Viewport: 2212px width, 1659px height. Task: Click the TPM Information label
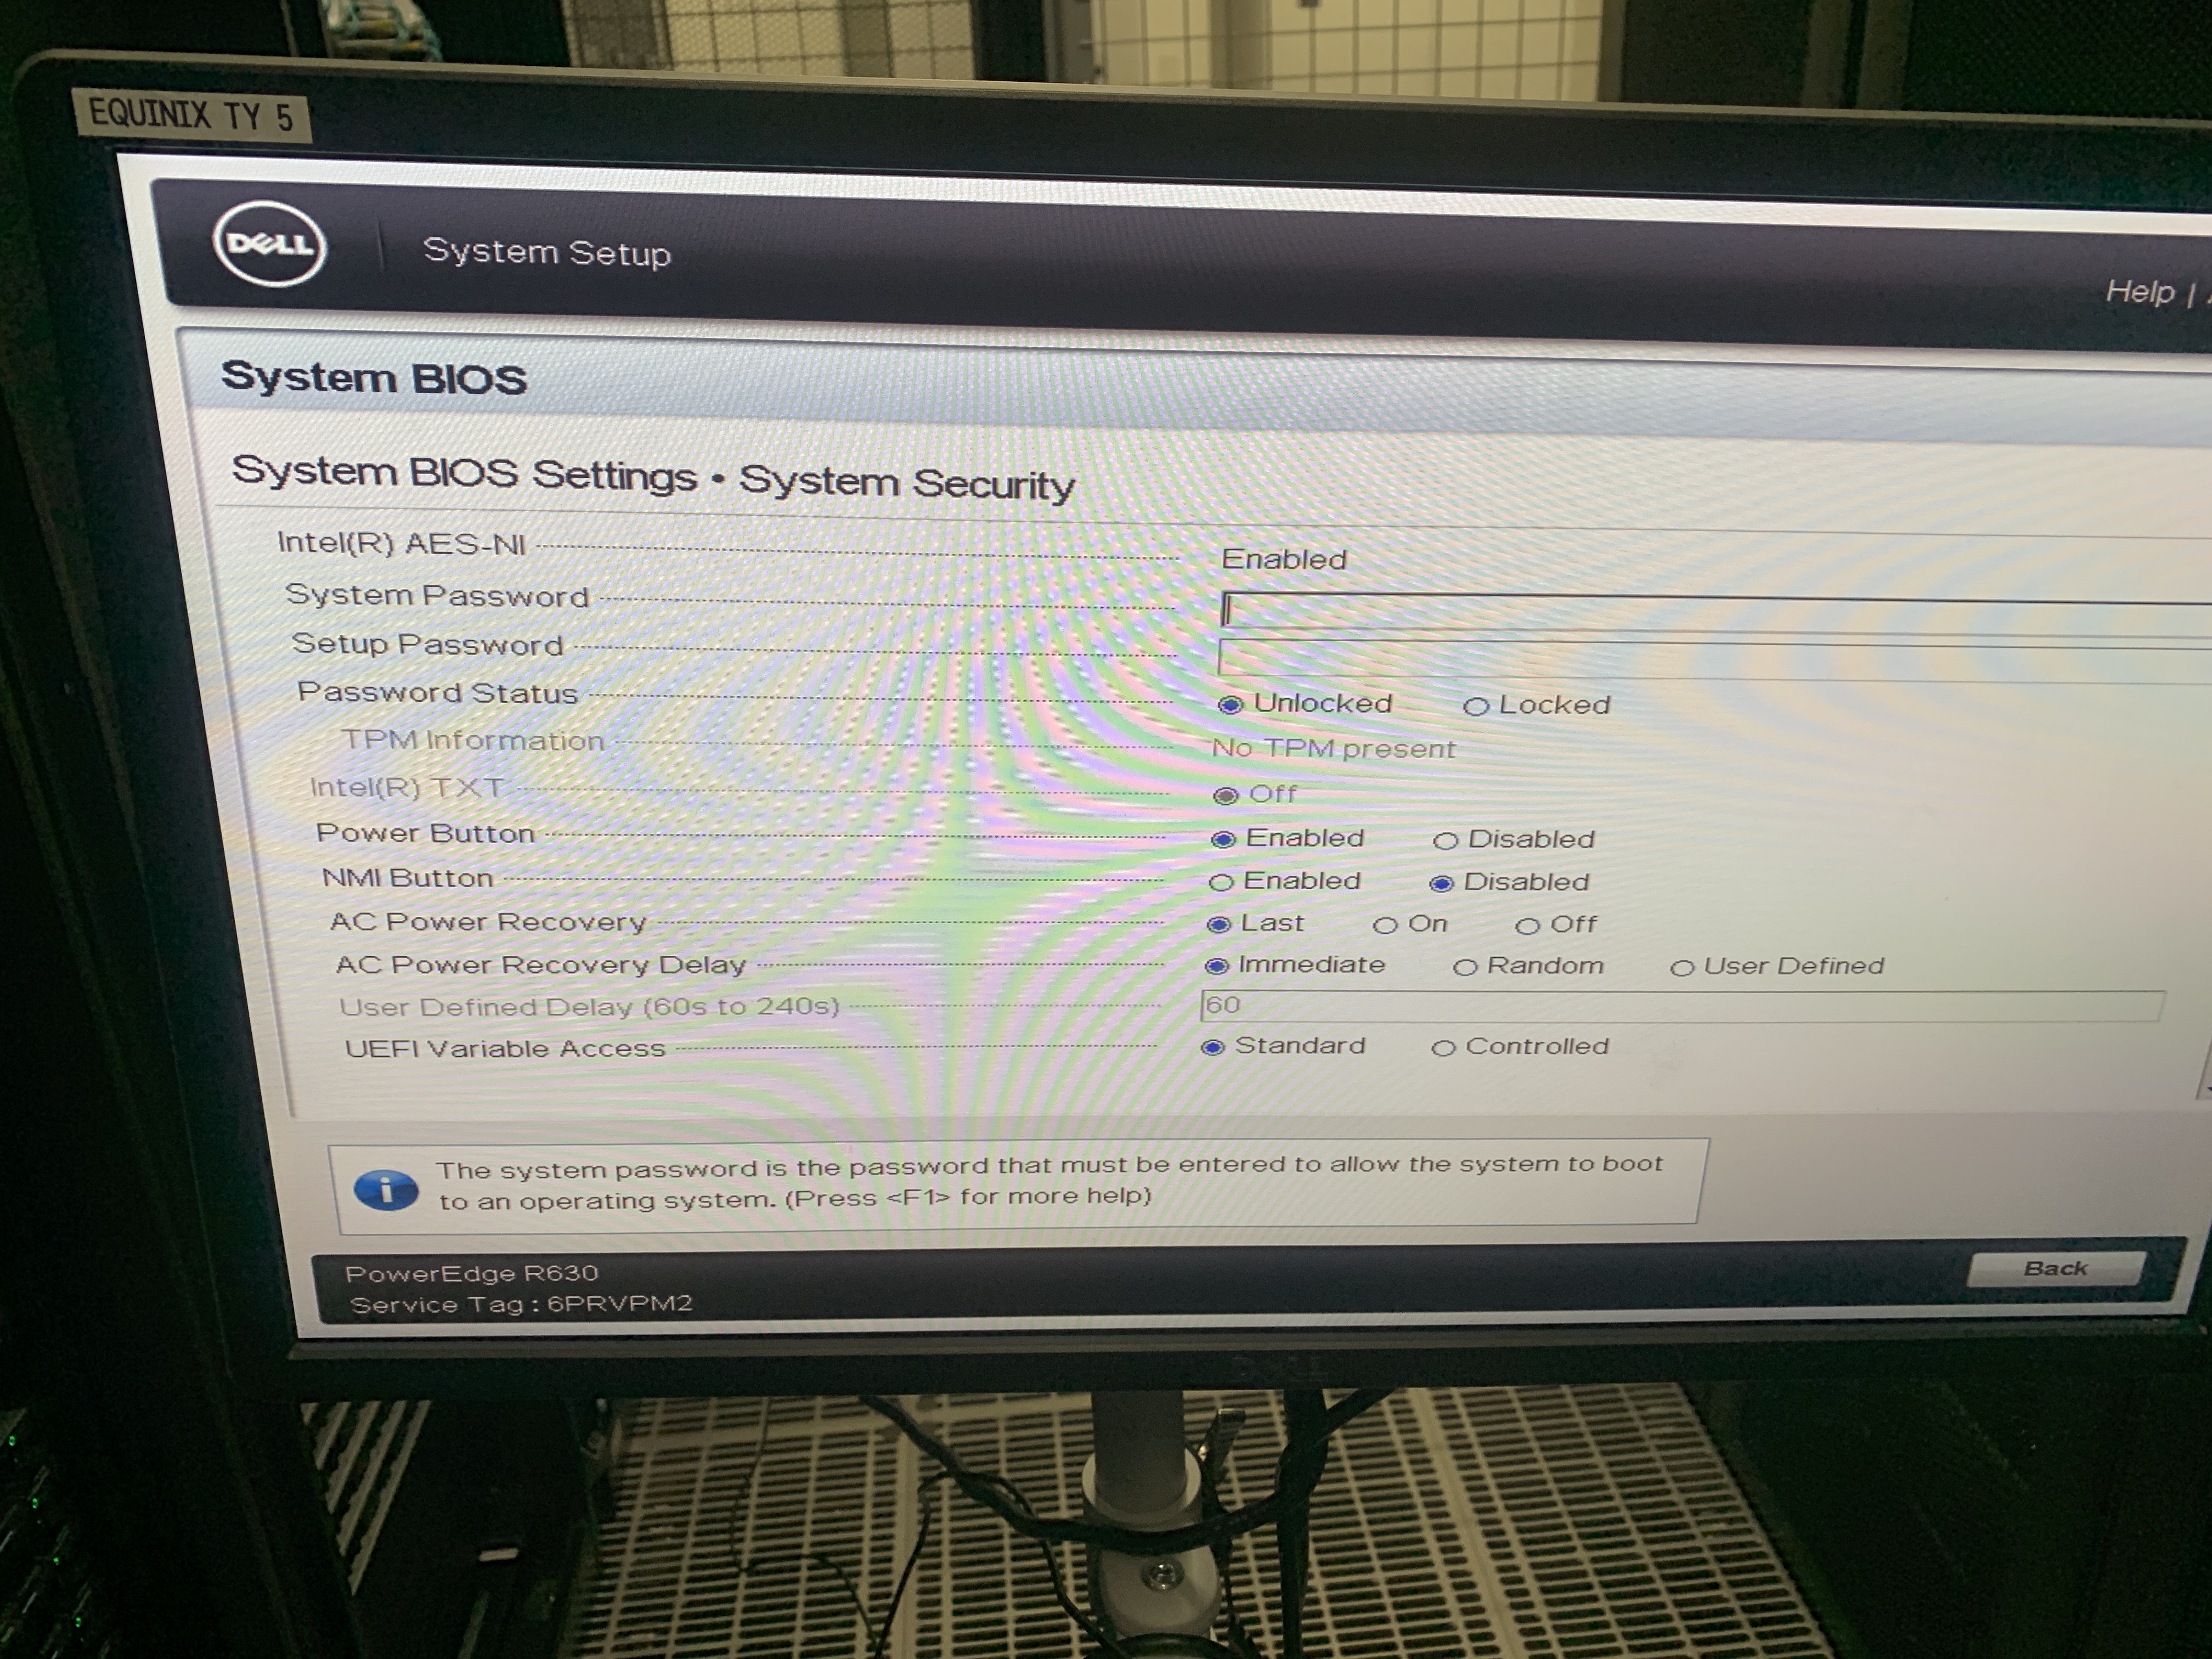point(472,740)
